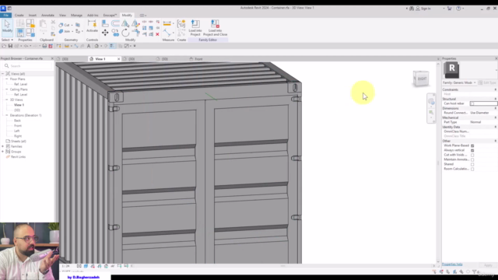Click Open folder icon in quick access toolbar
Viewport: 498px width, 280px height.
coord(4,46)
